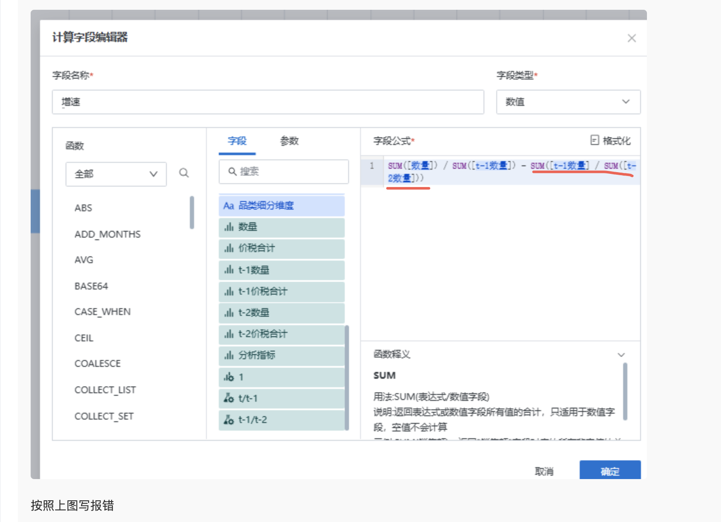Image resolution: width=721 pixels, height=522 pixels.
Task: Click the 字段名称 input showing 增速
Action: [x=267, y=102]
